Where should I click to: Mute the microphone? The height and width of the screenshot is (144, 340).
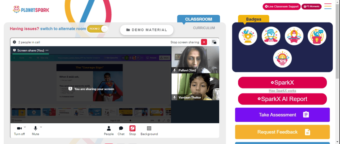(35, 130)
